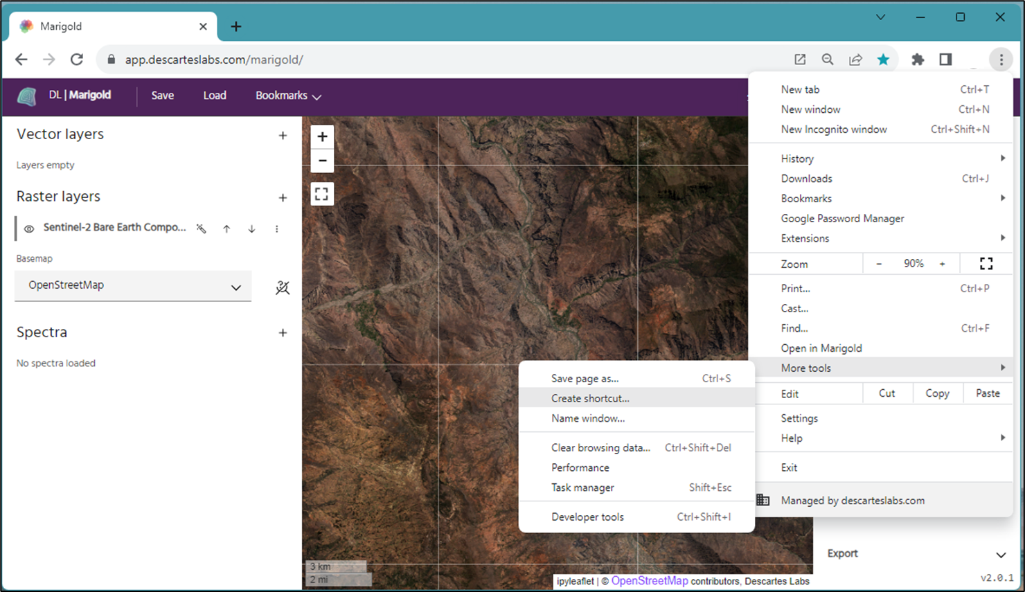Click the address bar URL

pyautogui.click(x=214, y=60)
